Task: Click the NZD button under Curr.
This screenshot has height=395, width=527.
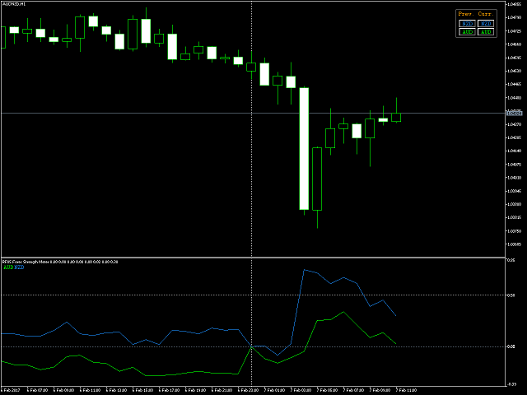Action: coord(486,24)
